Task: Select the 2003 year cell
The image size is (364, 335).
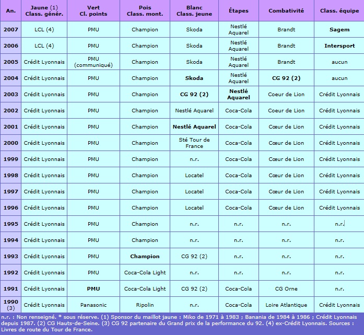Action: click(10, 94)
